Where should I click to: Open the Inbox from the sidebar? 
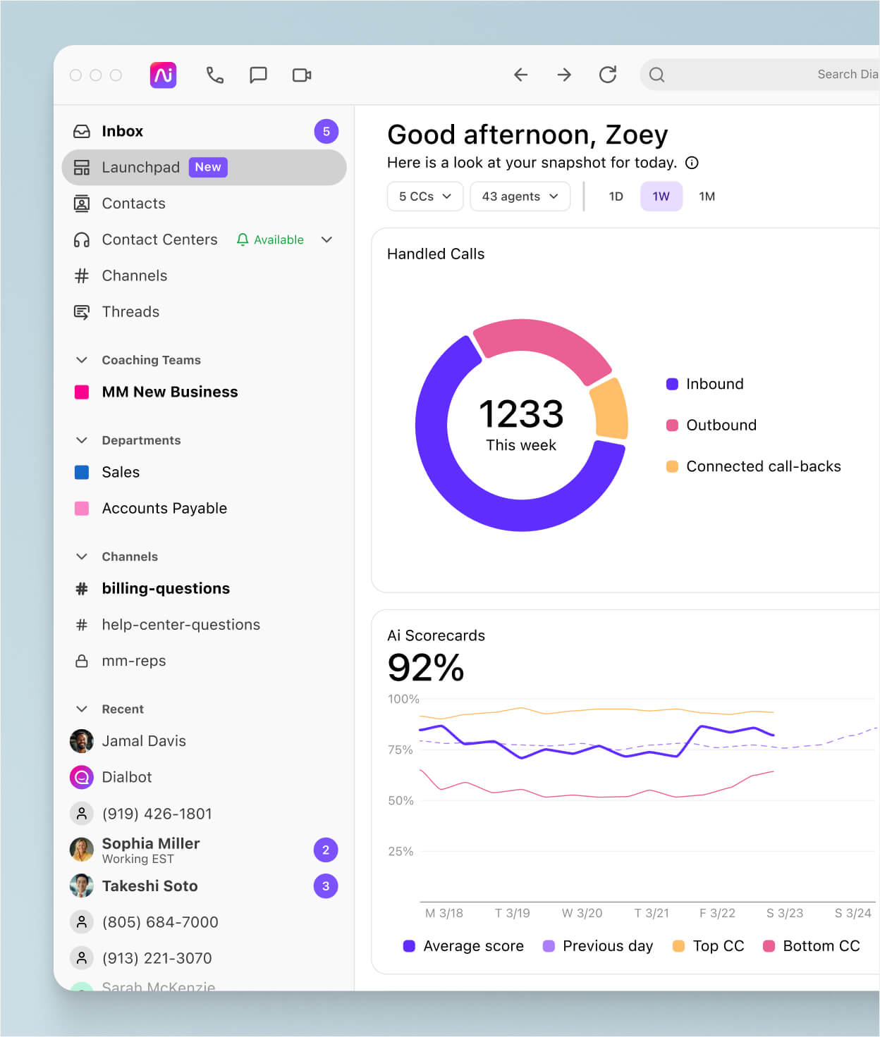tap(123, 131)
